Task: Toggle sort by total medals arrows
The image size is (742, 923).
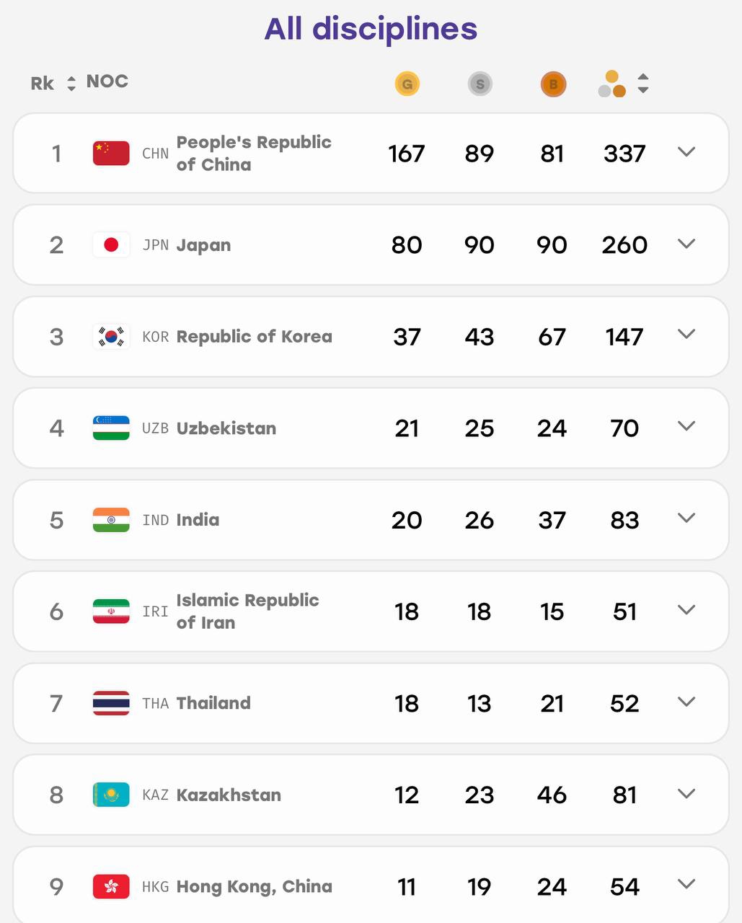Action: coord(643,84)
